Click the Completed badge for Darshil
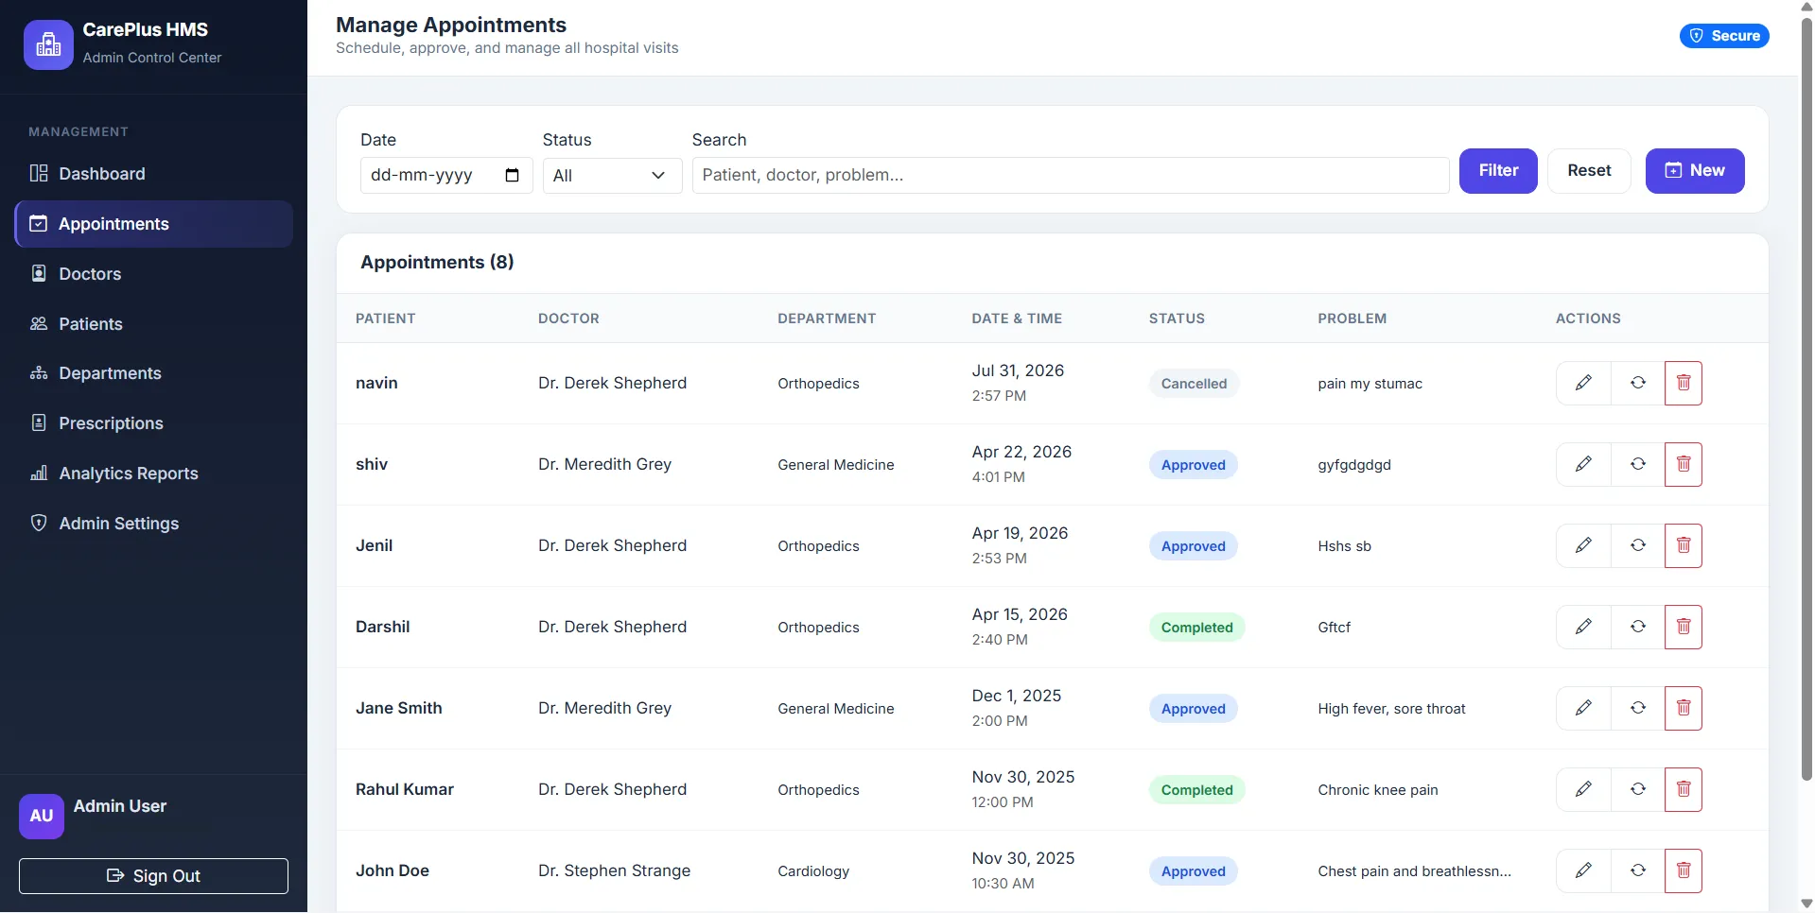The image size is (1815, 913). point(1196,628)
